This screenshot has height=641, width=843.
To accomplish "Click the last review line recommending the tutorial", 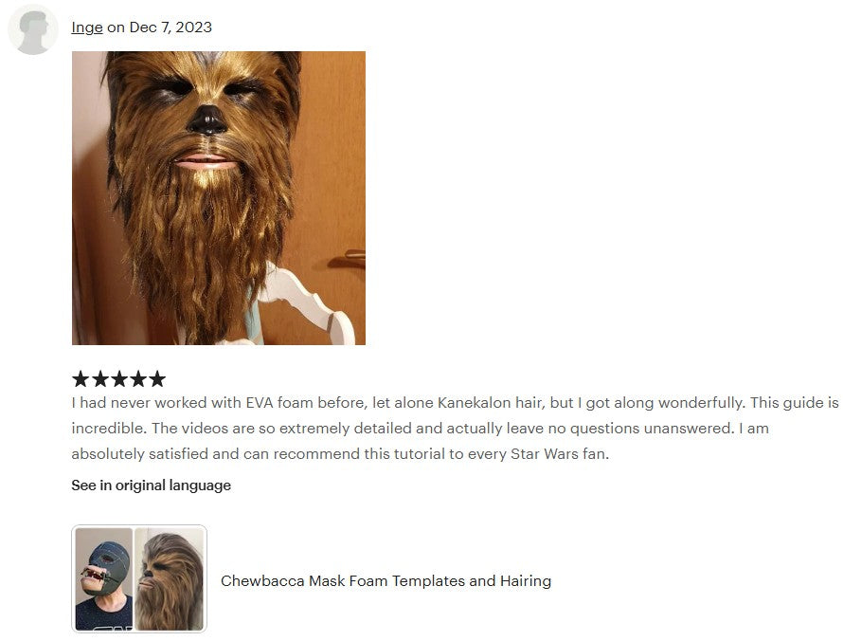I will coord(340,453).
